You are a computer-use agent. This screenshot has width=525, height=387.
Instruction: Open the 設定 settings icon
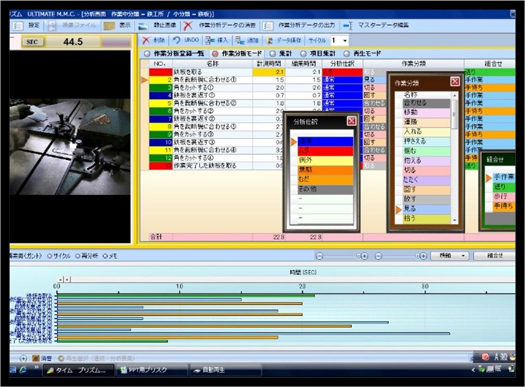point(17,26)
